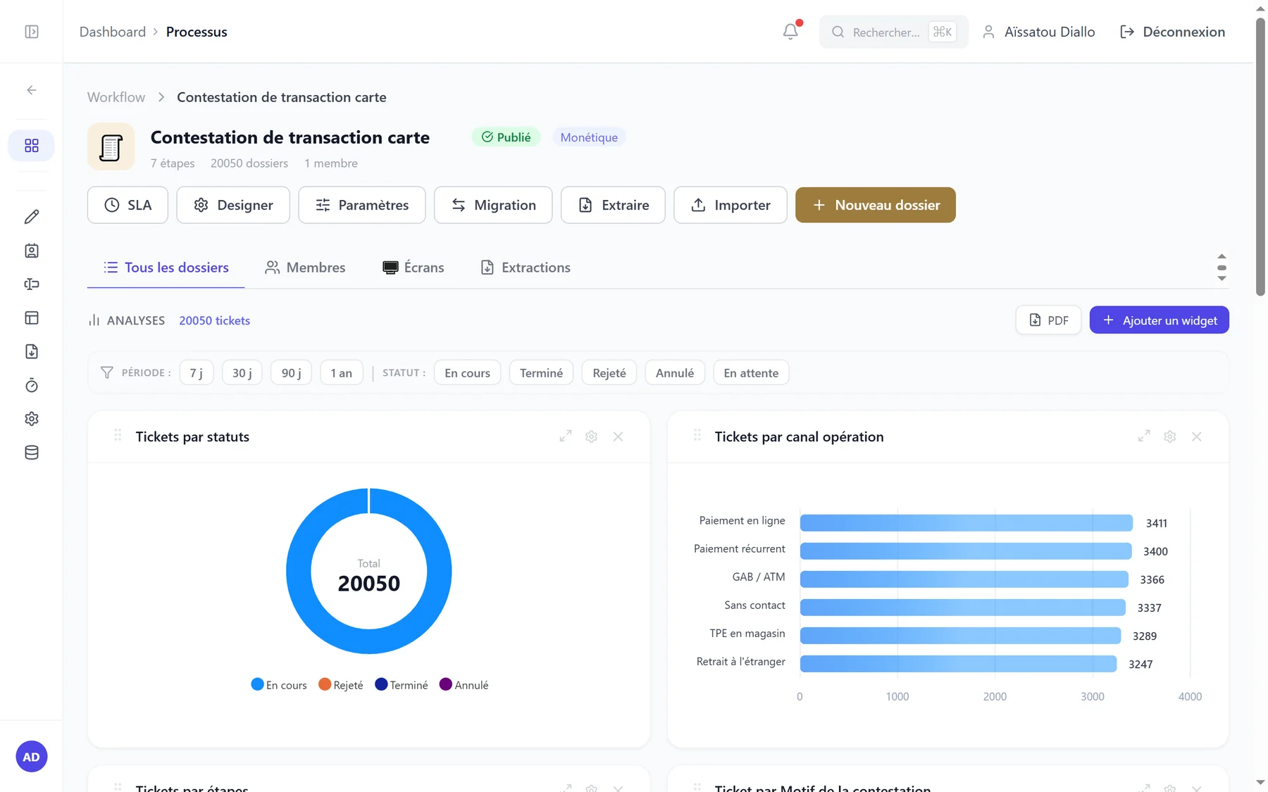1268x792 pixels.
Task: Click Ajouter un widget
Action: click(1160, 320)
